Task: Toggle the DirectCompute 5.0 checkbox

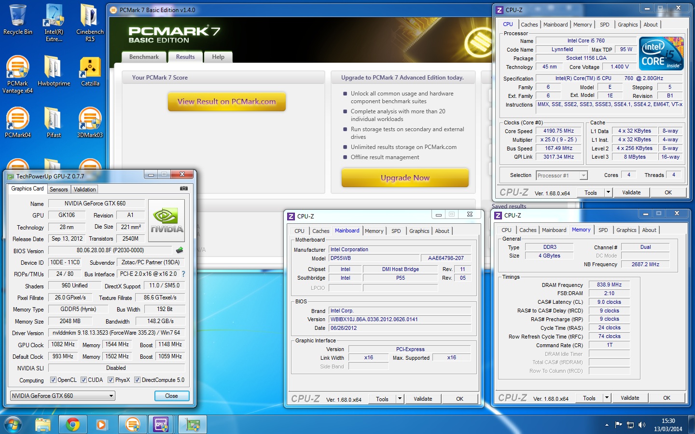Action: coord(137,380)
